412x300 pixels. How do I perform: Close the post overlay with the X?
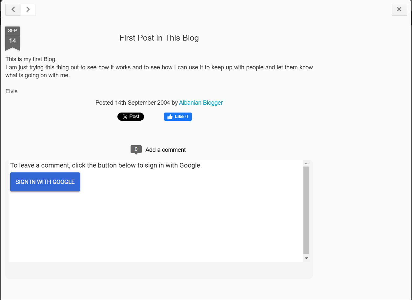coord(399,9)
